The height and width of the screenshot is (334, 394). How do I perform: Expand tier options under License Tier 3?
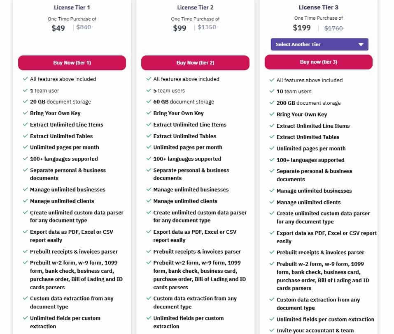319,44
